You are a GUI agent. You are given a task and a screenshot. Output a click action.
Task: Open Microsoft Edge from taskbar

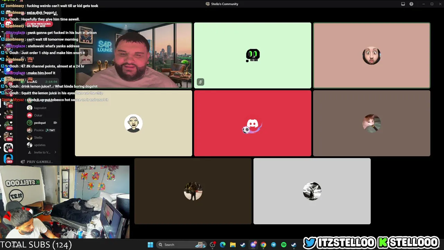pos(223,245)
